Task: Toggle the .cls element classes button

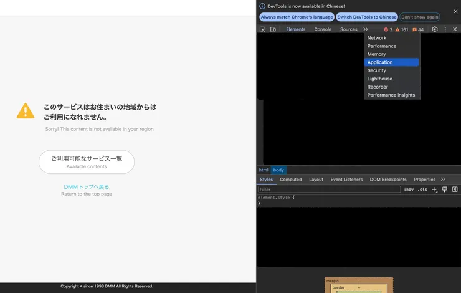Action: pos(422,190)
